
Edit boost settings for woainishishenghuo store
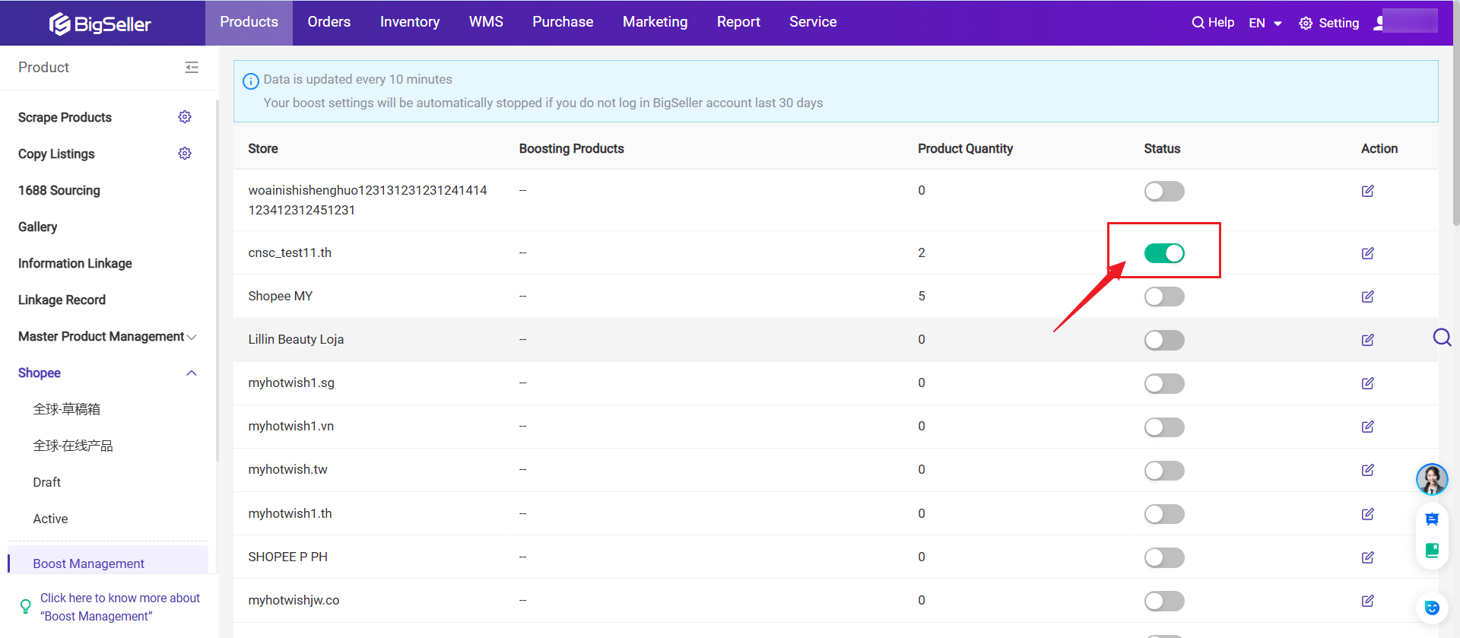click(x=1368, y=191)
